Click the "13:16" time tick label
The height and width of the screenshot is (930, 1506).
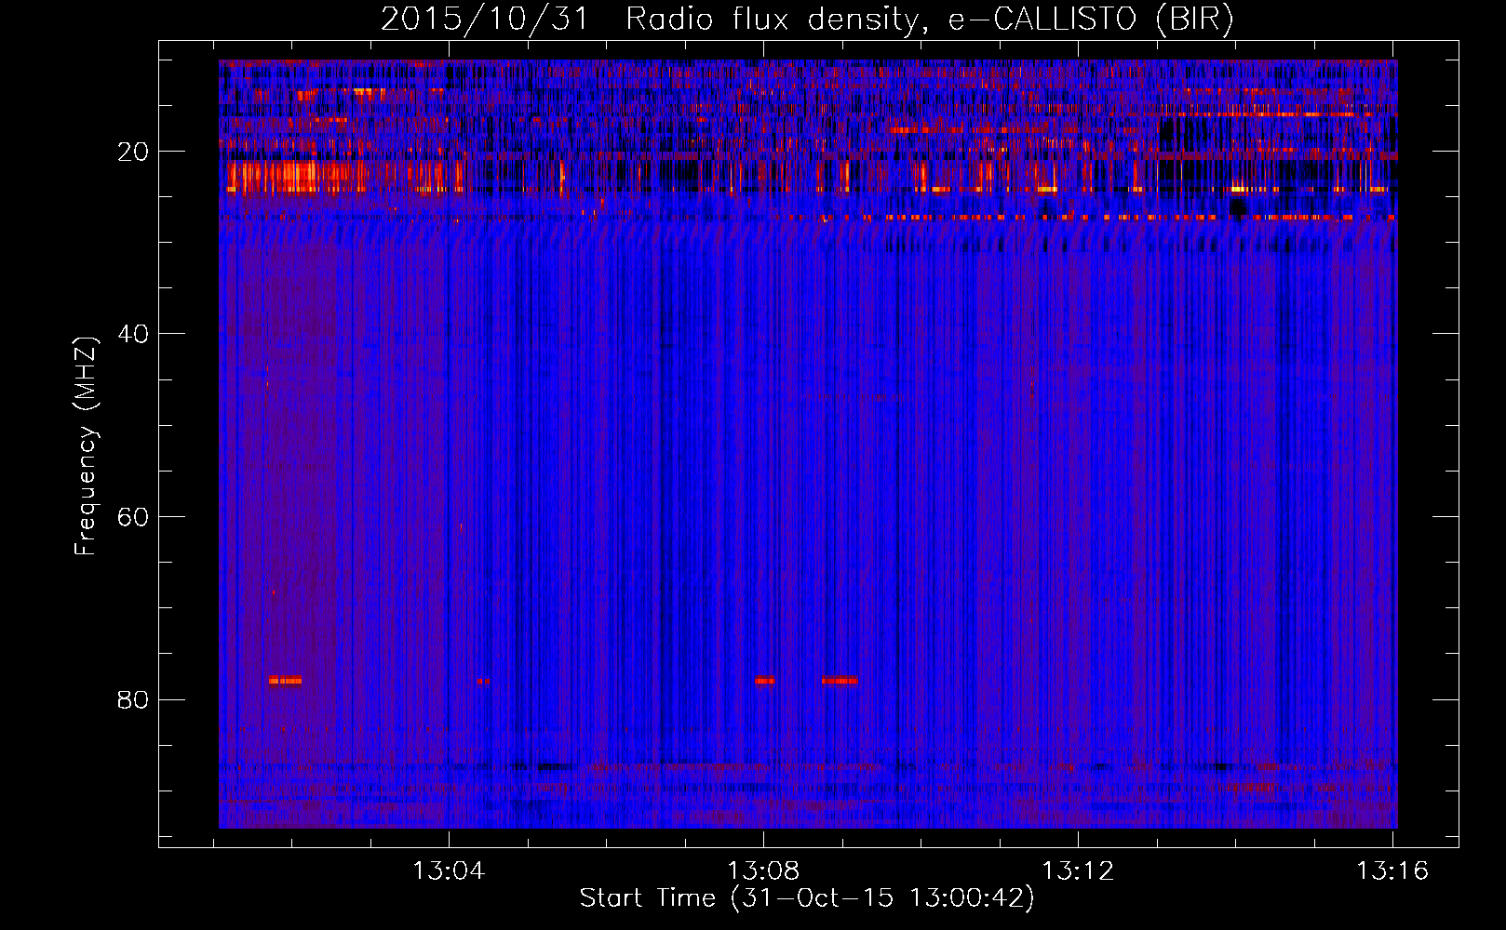click(x=1392, y=871)
